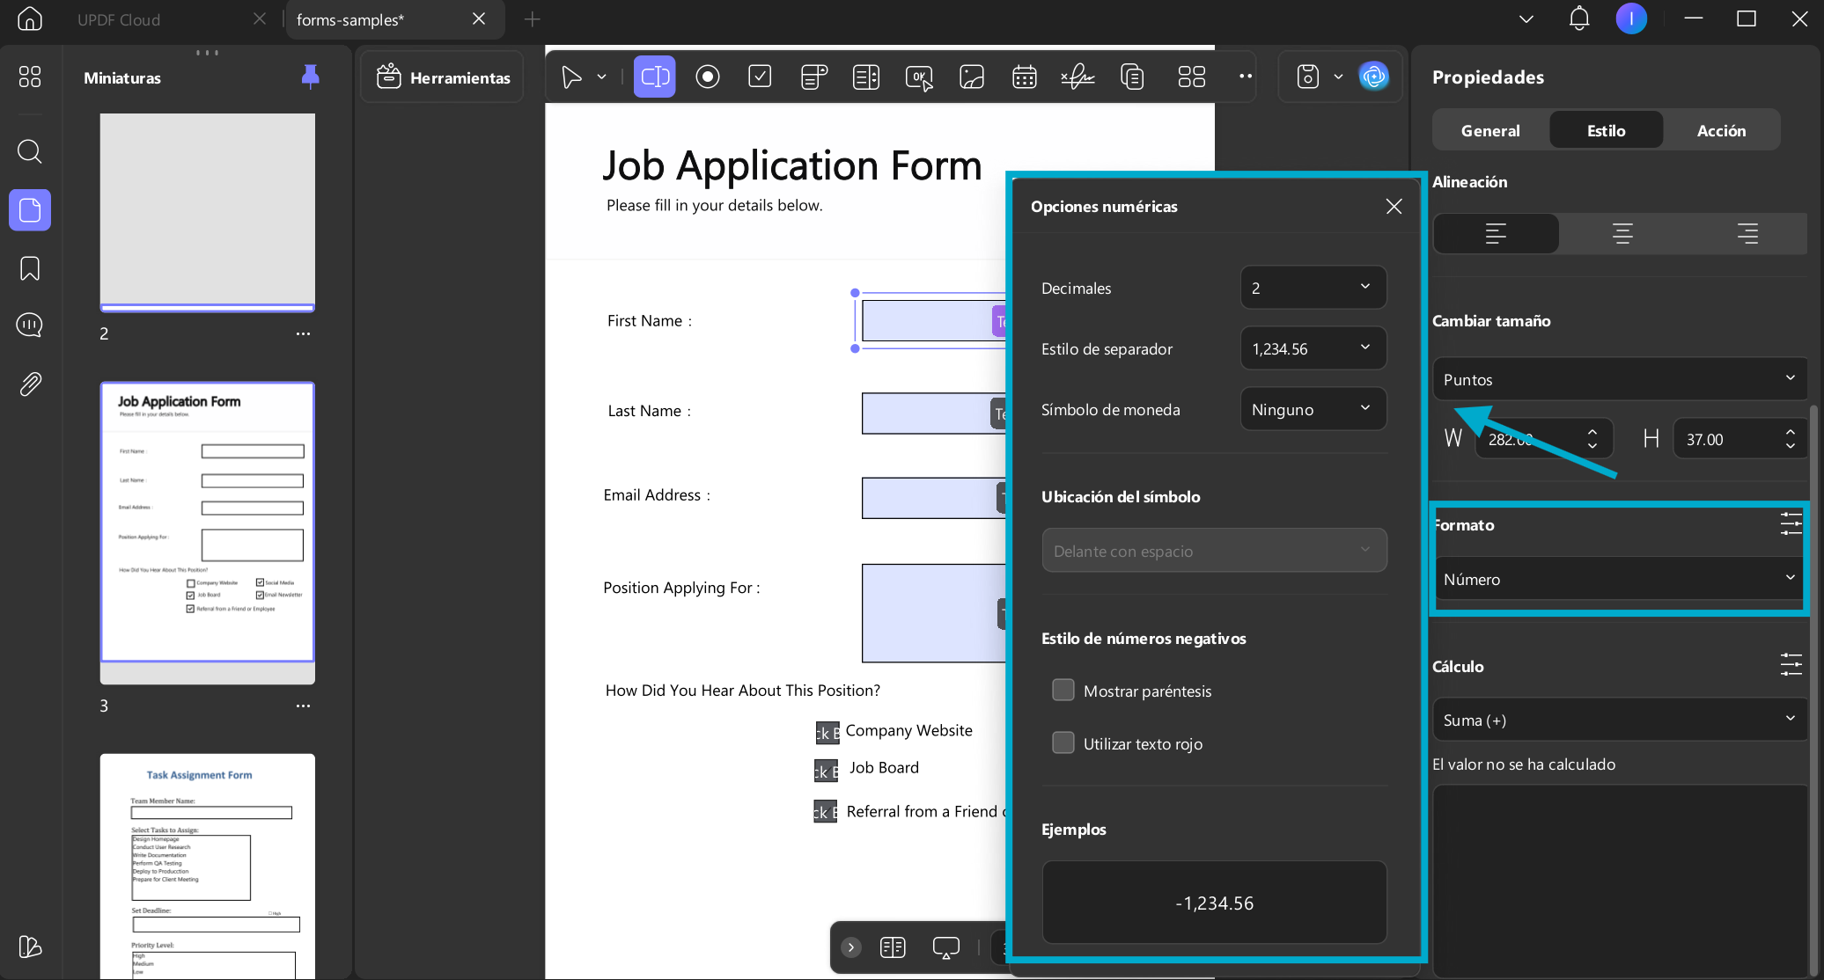
Task: Open the bookmarks panel in sidebar
Action: 30,268
